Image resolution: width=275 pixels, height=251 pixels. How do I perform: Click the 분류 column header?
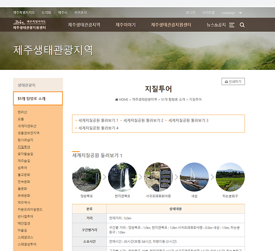(x=89, y=209)
